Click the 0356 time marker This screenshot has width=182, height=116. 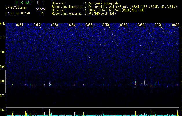[x=106, y=25]
